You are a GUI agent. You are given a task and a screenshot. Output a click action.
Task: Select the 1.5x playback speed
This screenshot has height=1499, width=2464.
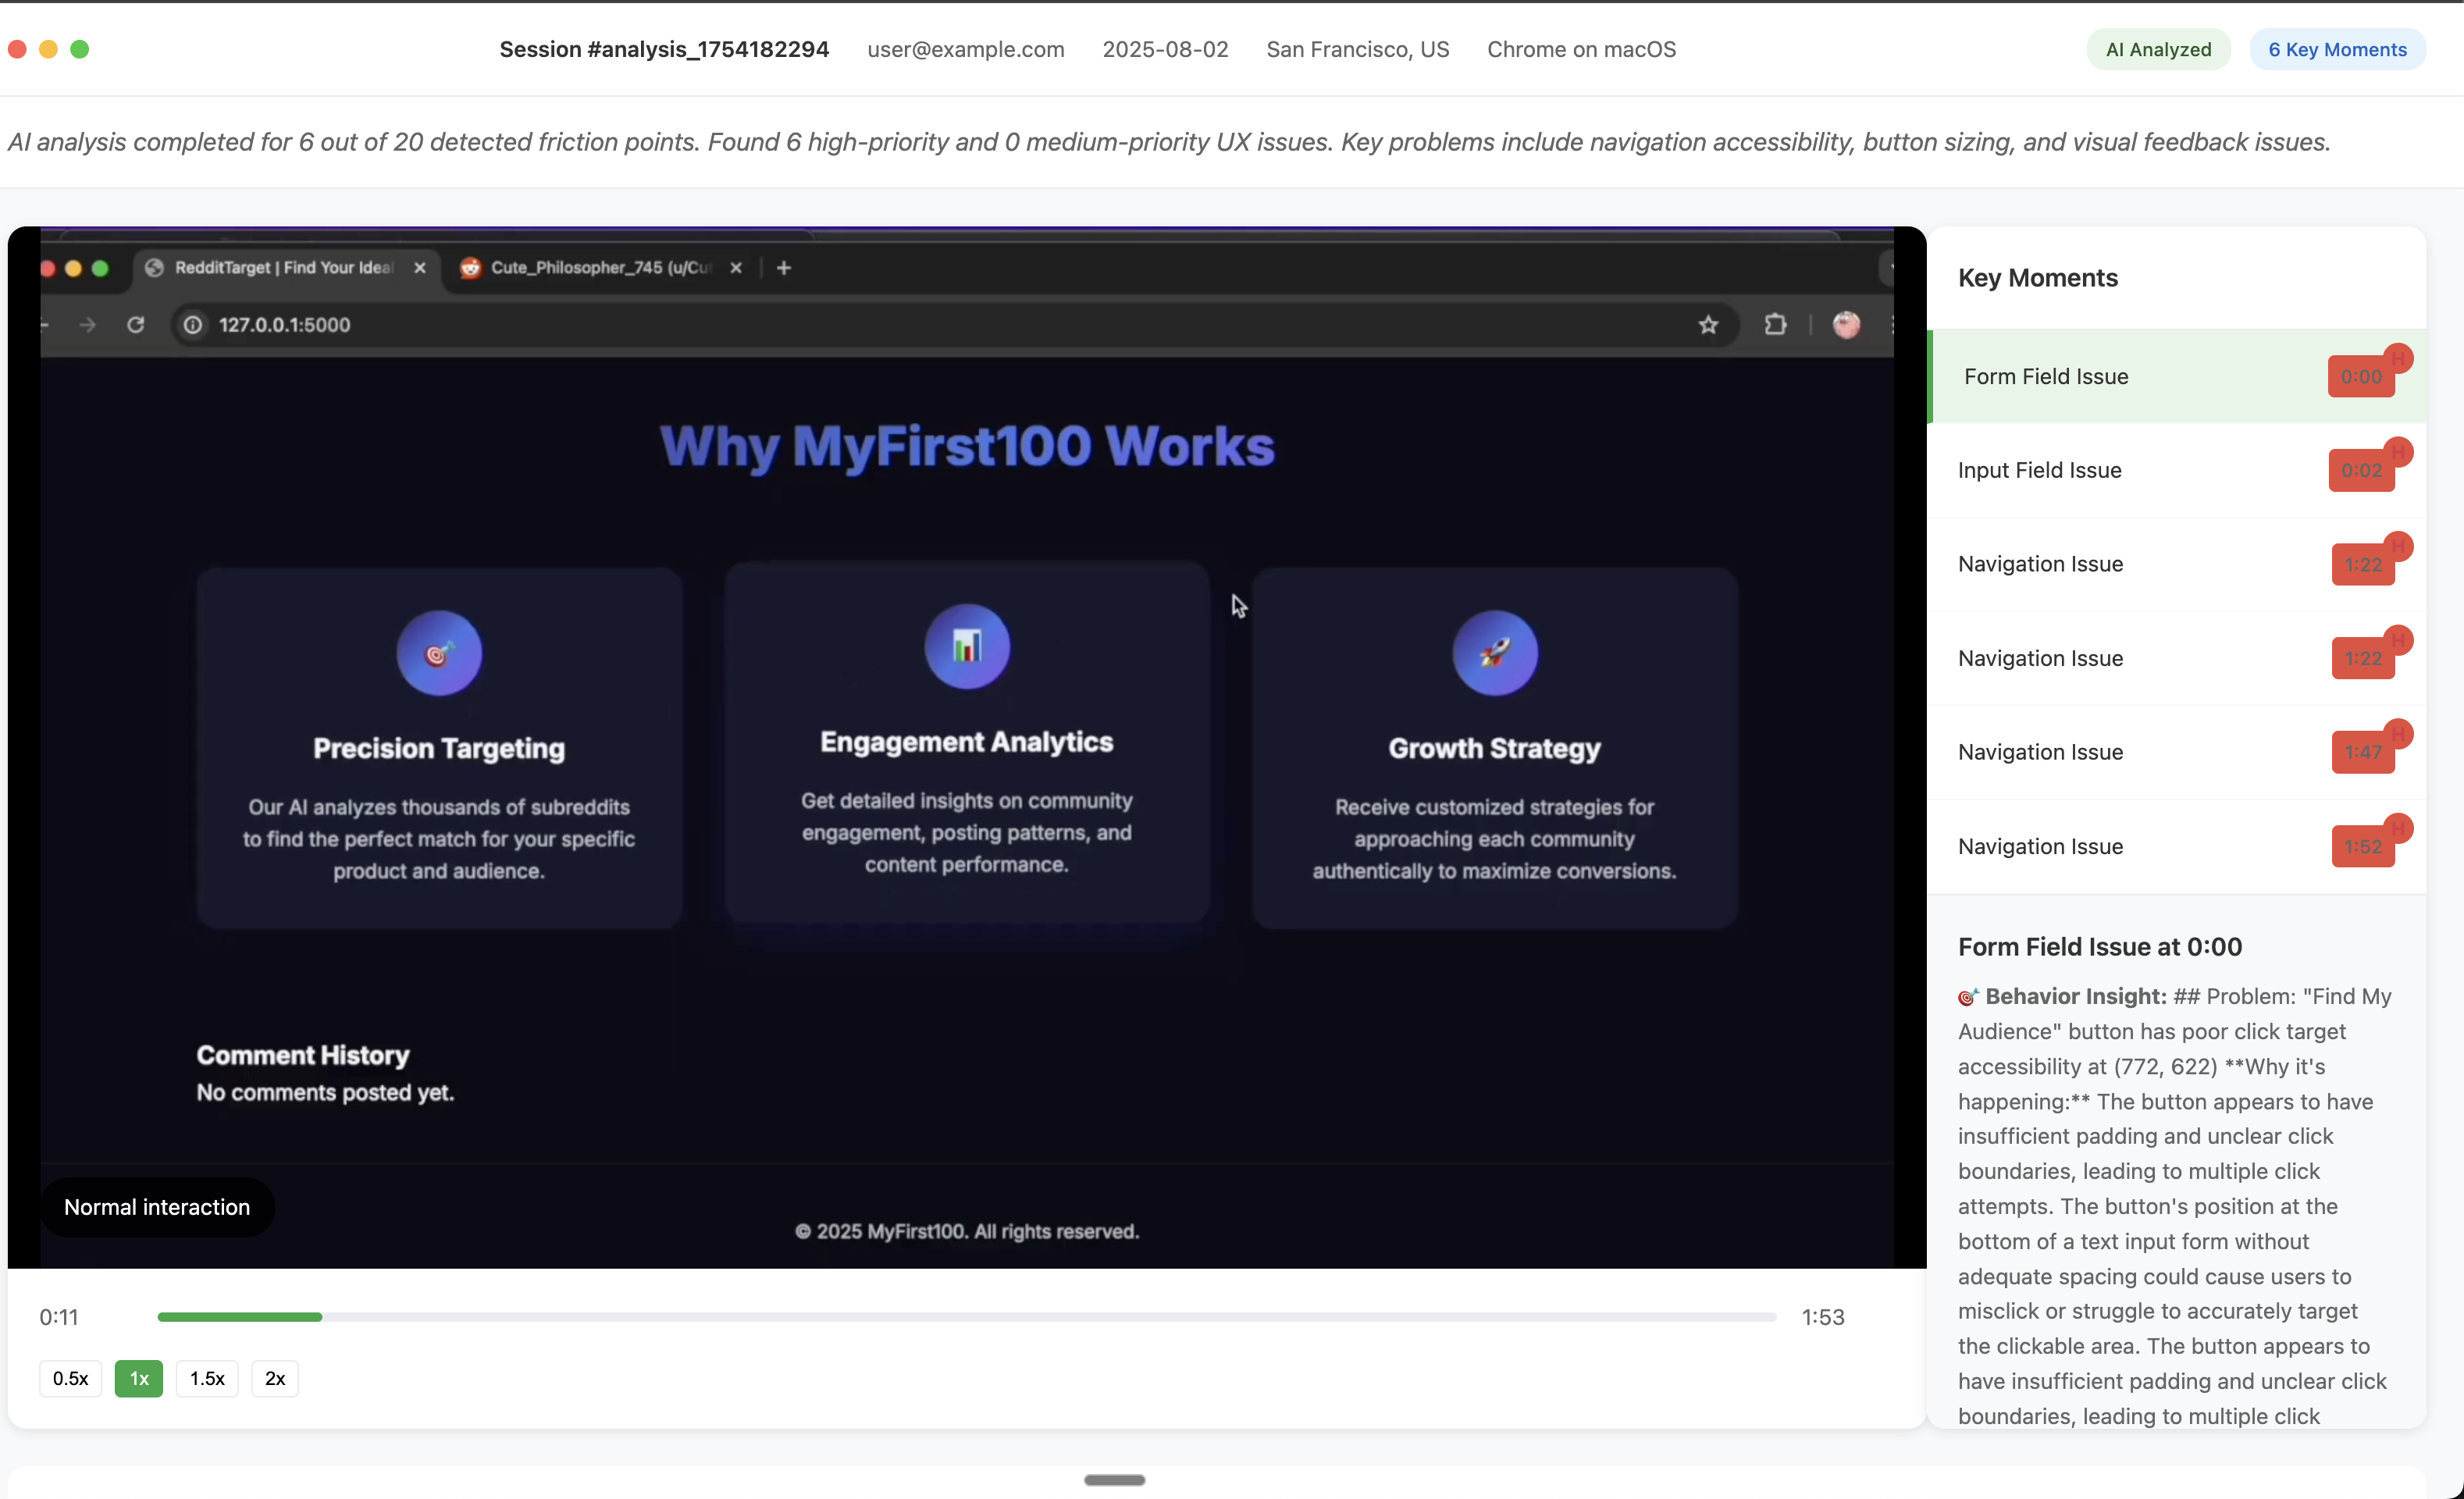pos(207,1378)
